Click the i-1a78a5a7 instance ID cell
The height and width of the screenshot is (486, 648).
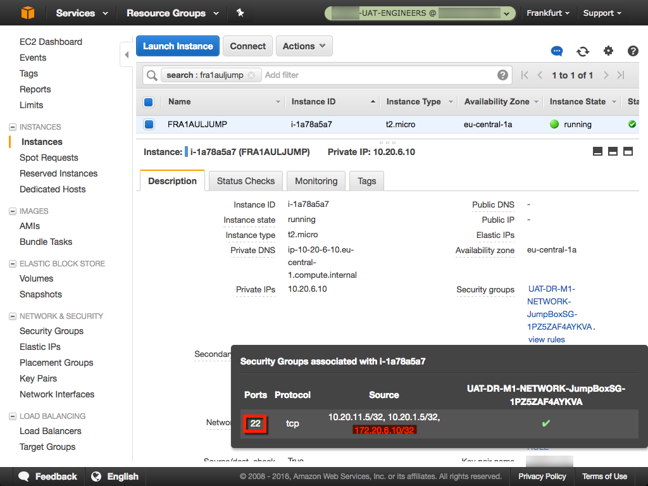click(311, 124)
